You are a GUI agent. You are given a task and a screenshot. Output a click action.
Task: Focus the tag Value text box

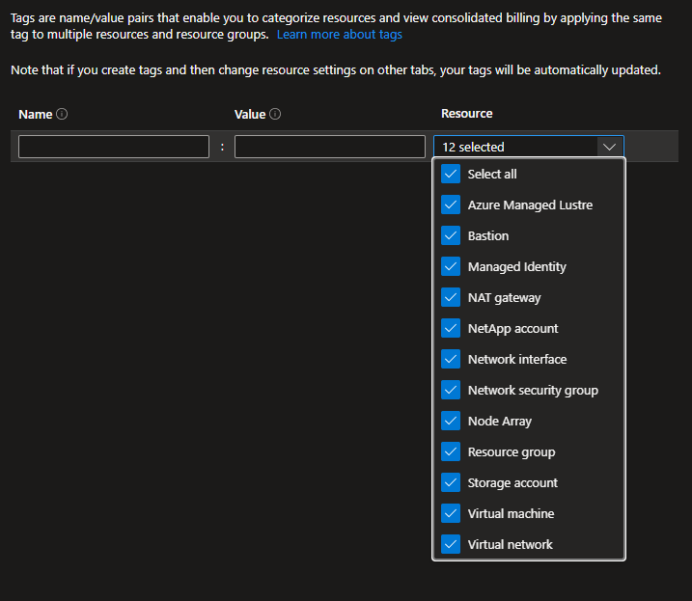pyautogui.click(x=329, y=147)
